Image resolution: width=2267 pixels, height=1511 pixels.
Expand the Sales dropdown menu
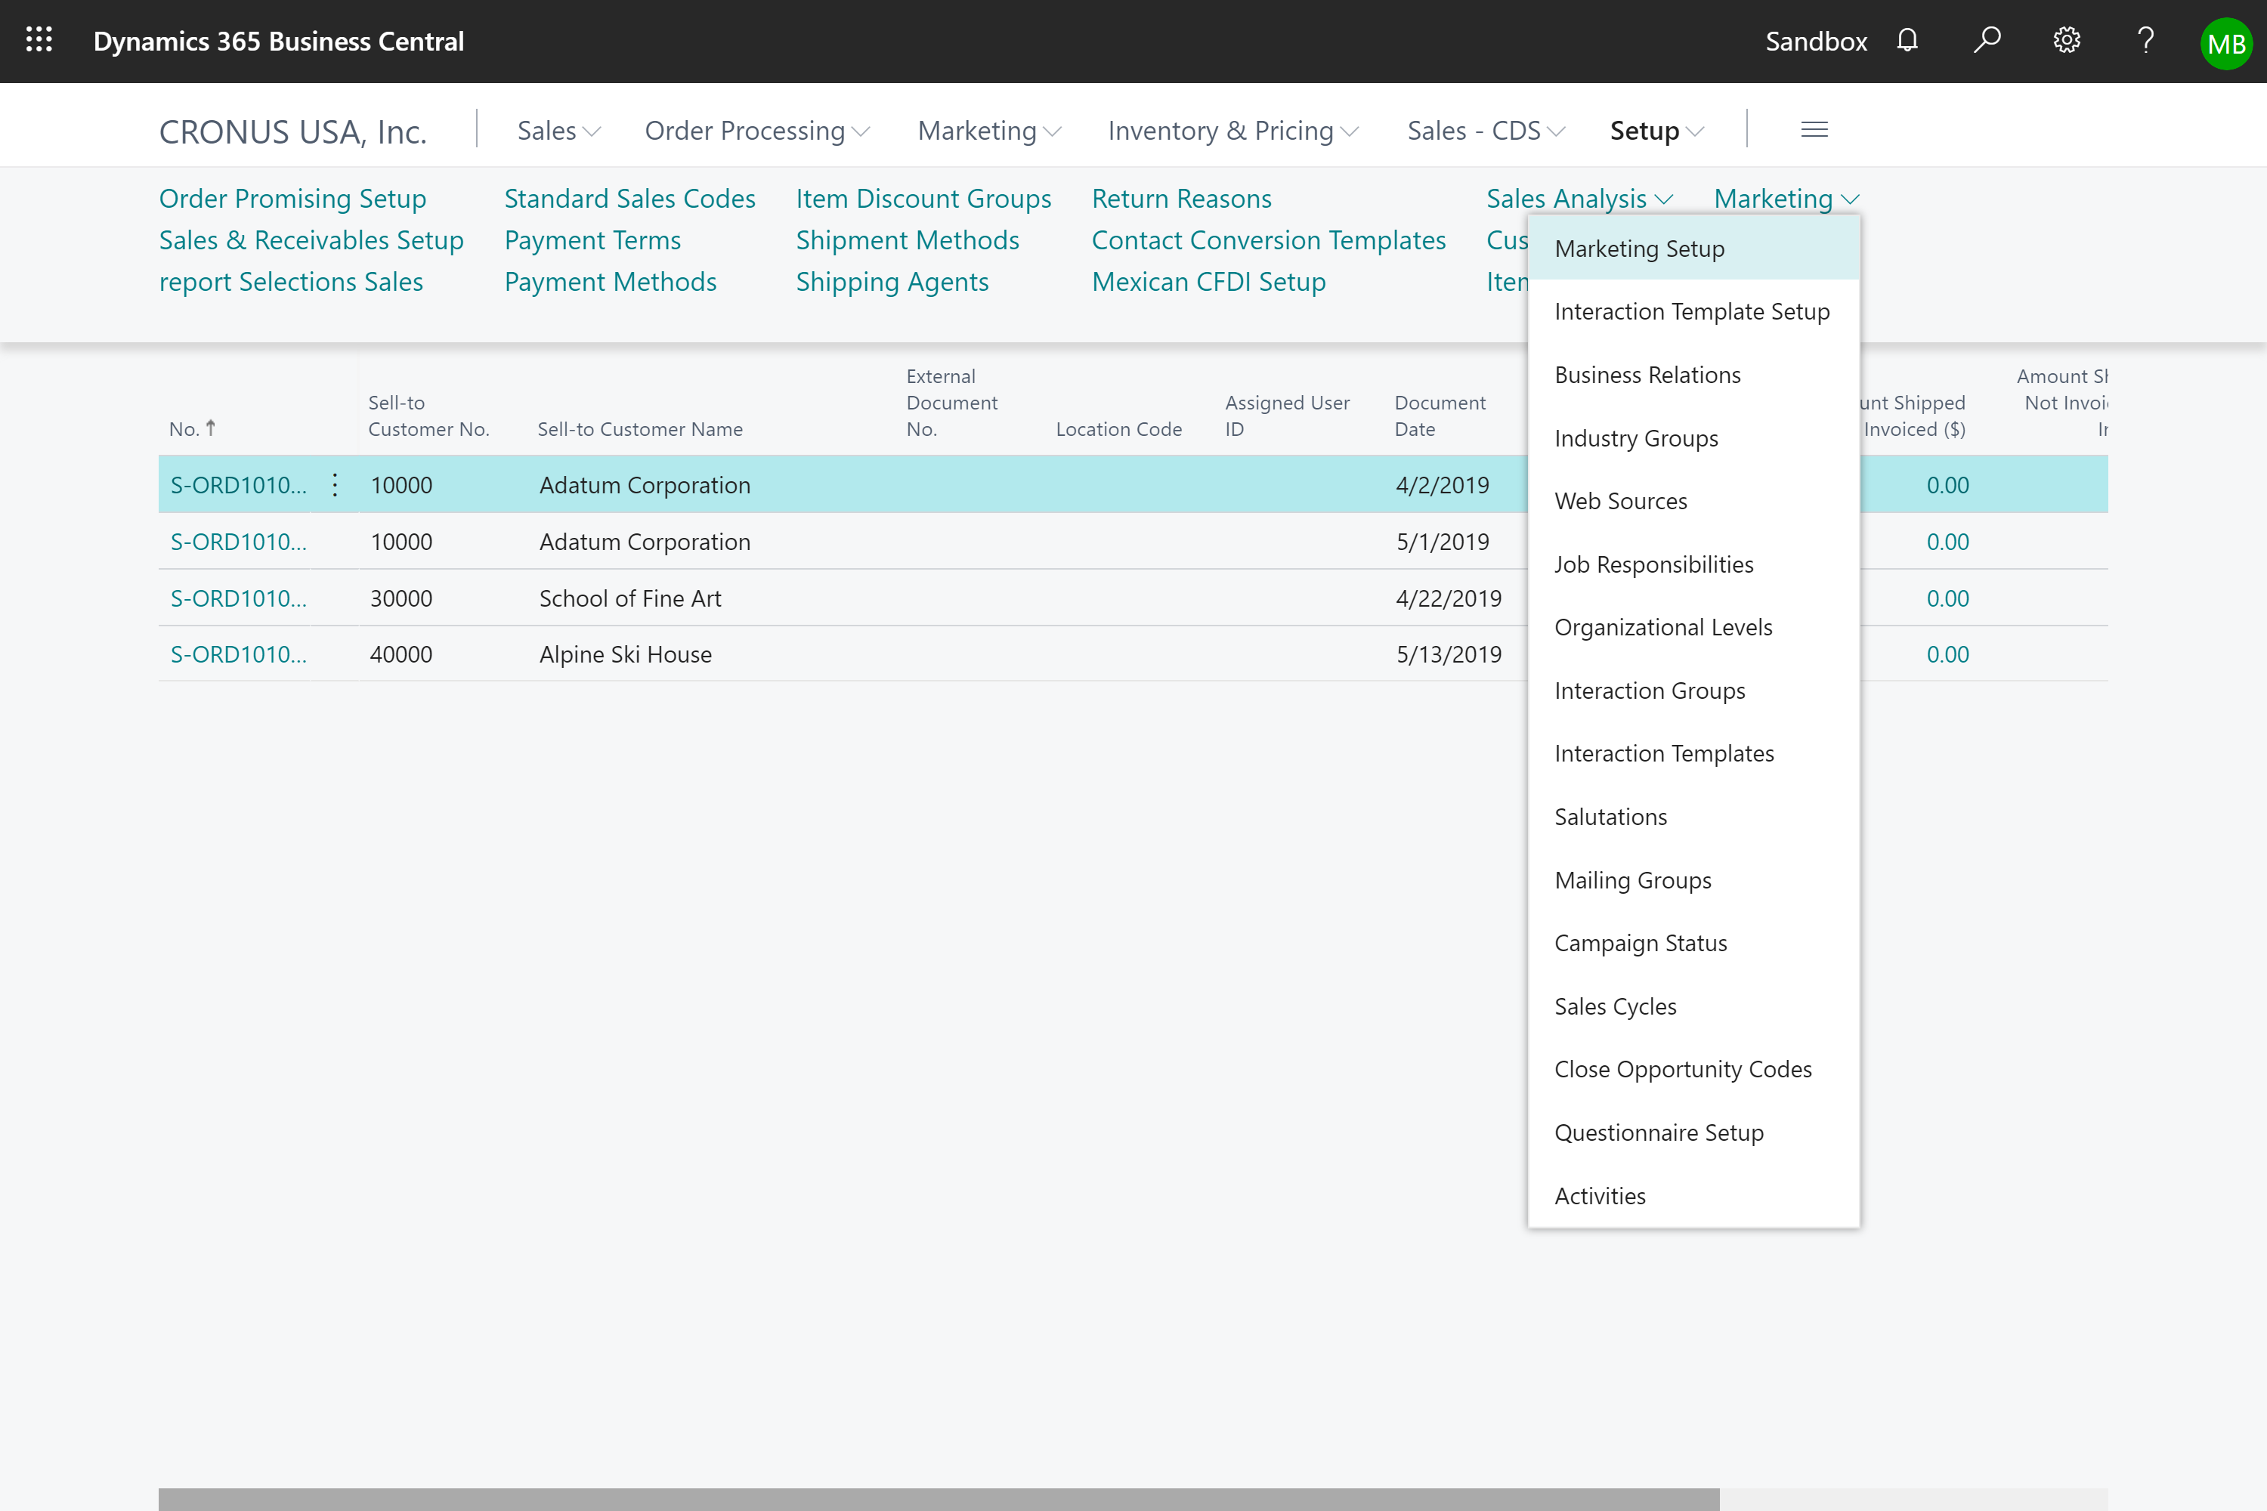(558, 128)
